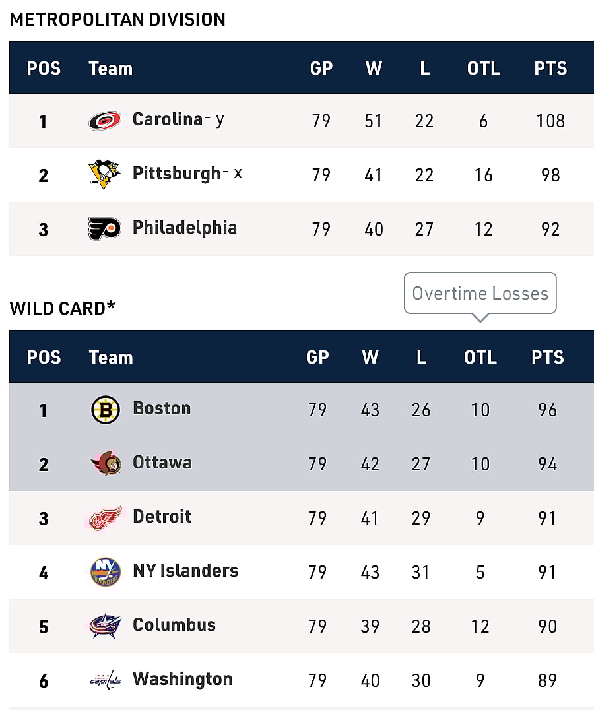Open the Carolina team link
Viewport: 594px width, 710px height.
[x=167, y=119]
